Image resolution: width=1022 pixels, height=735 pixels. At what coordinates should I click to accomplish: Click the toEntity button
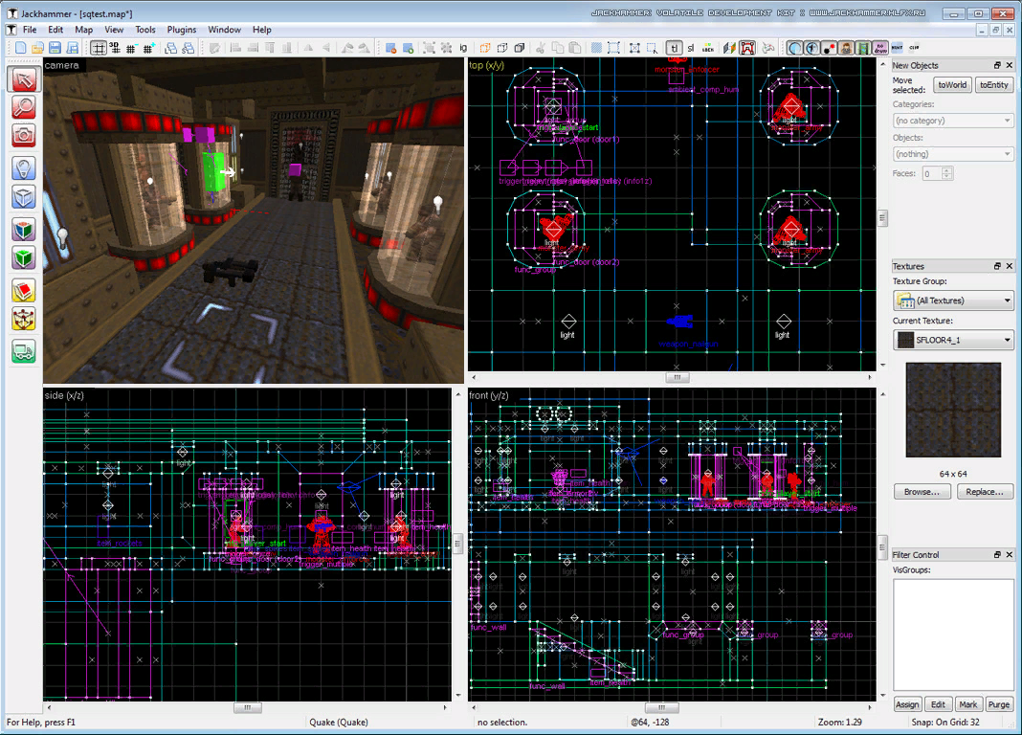(x=994, y=85)
